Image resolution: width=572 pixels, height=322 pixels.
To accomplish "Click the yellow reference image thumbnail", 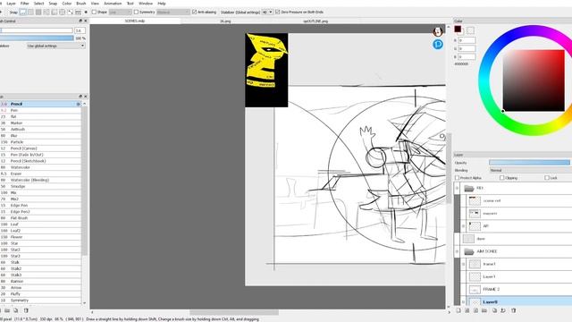I will click(266, 70).
